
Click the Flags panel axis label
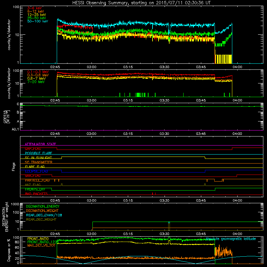(x=14, y=167)
